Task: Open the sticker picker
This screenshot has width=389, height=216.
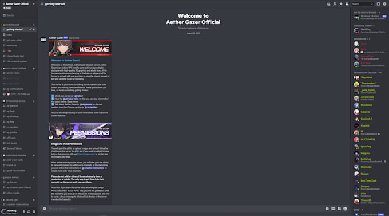Action: point(339,209)
